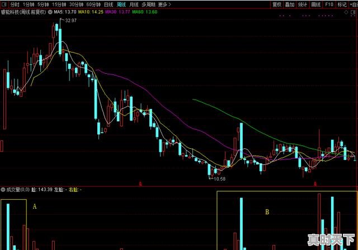
Task: Click the 复权 button
Action: 276,4
